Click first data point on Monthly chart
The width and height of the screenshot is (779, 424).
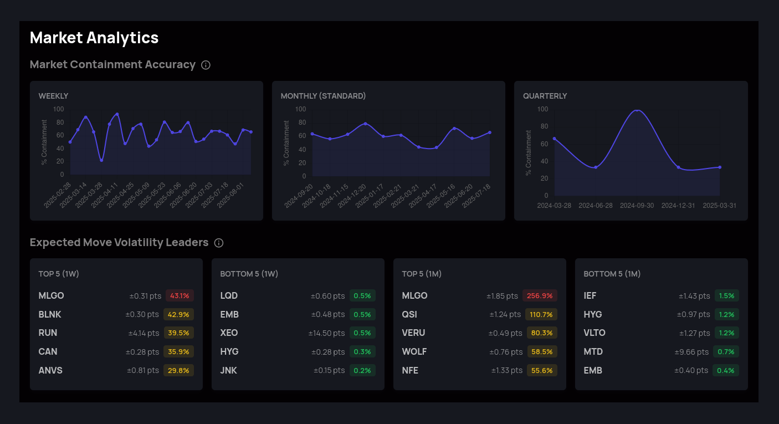click(x=312, y=134)
